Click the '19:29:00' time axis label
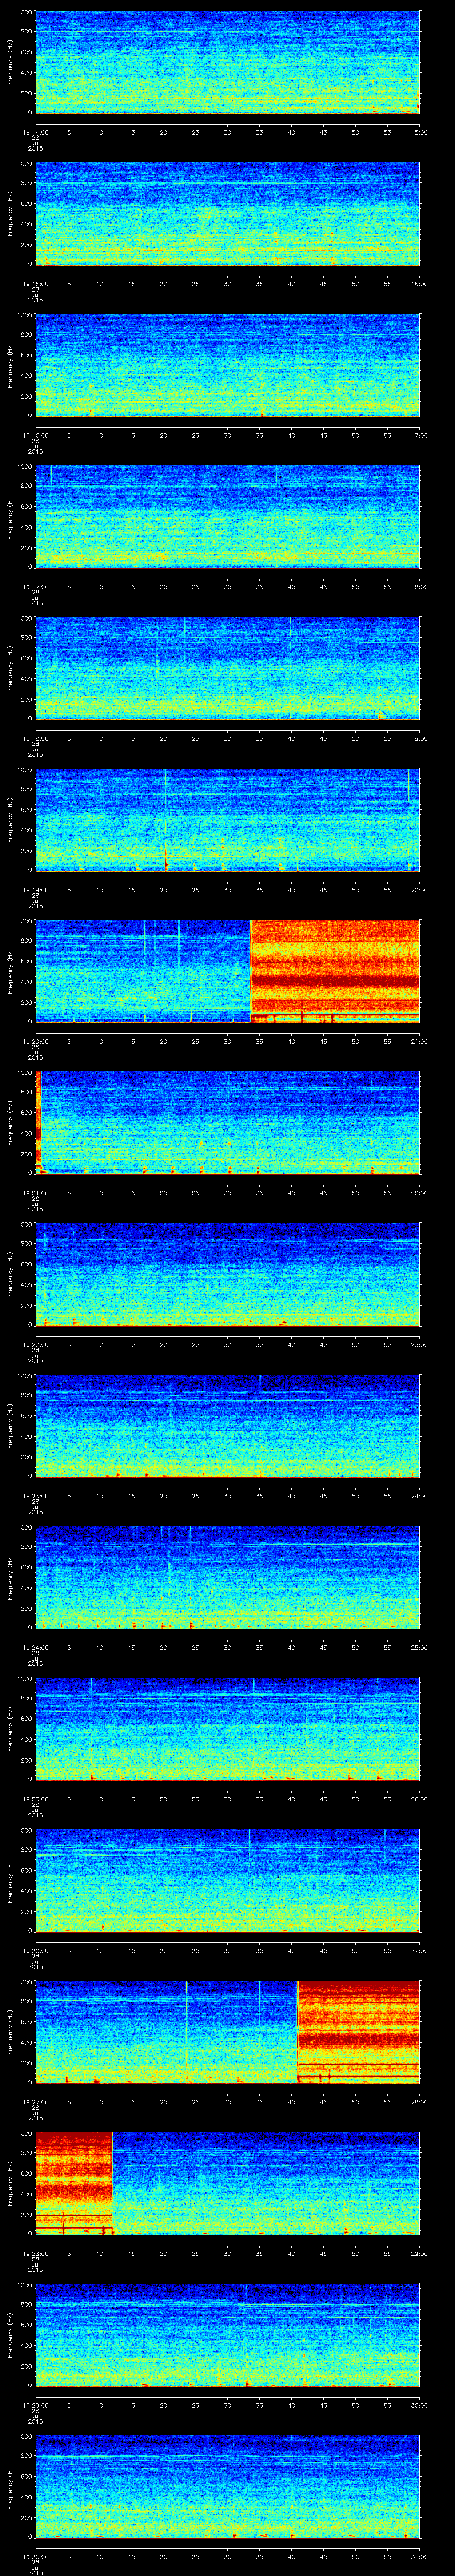This screenshot has width=455, height=2576. (x=35, y=2405)
